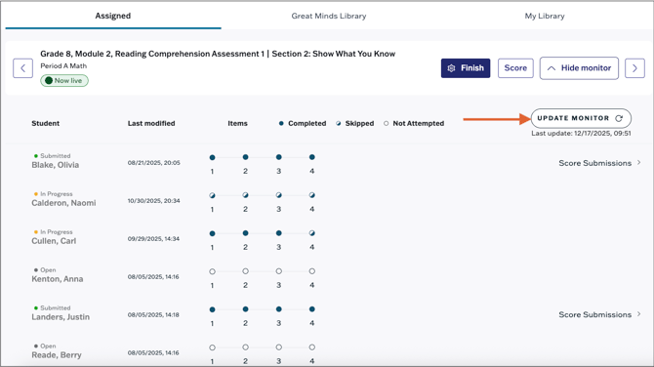Open the My Library tab
The height and width of the screenshot is (367, 654).
click(545, 16)
